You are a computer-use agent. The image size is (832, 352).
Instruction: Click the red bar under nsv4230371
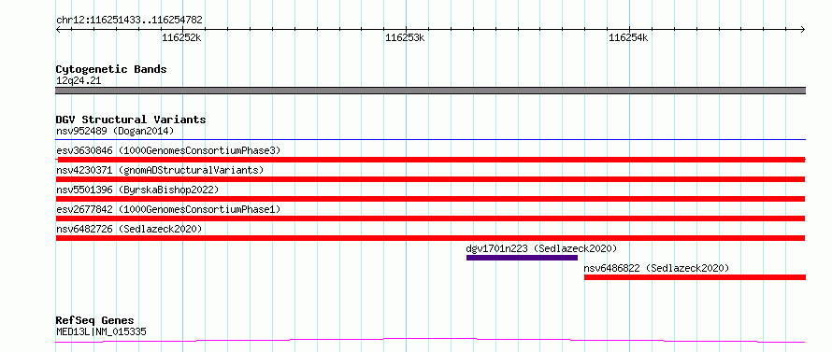(x=430, y=179)
